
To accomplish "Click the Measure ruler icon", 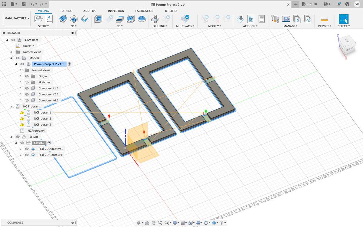I will pos(324,19).
